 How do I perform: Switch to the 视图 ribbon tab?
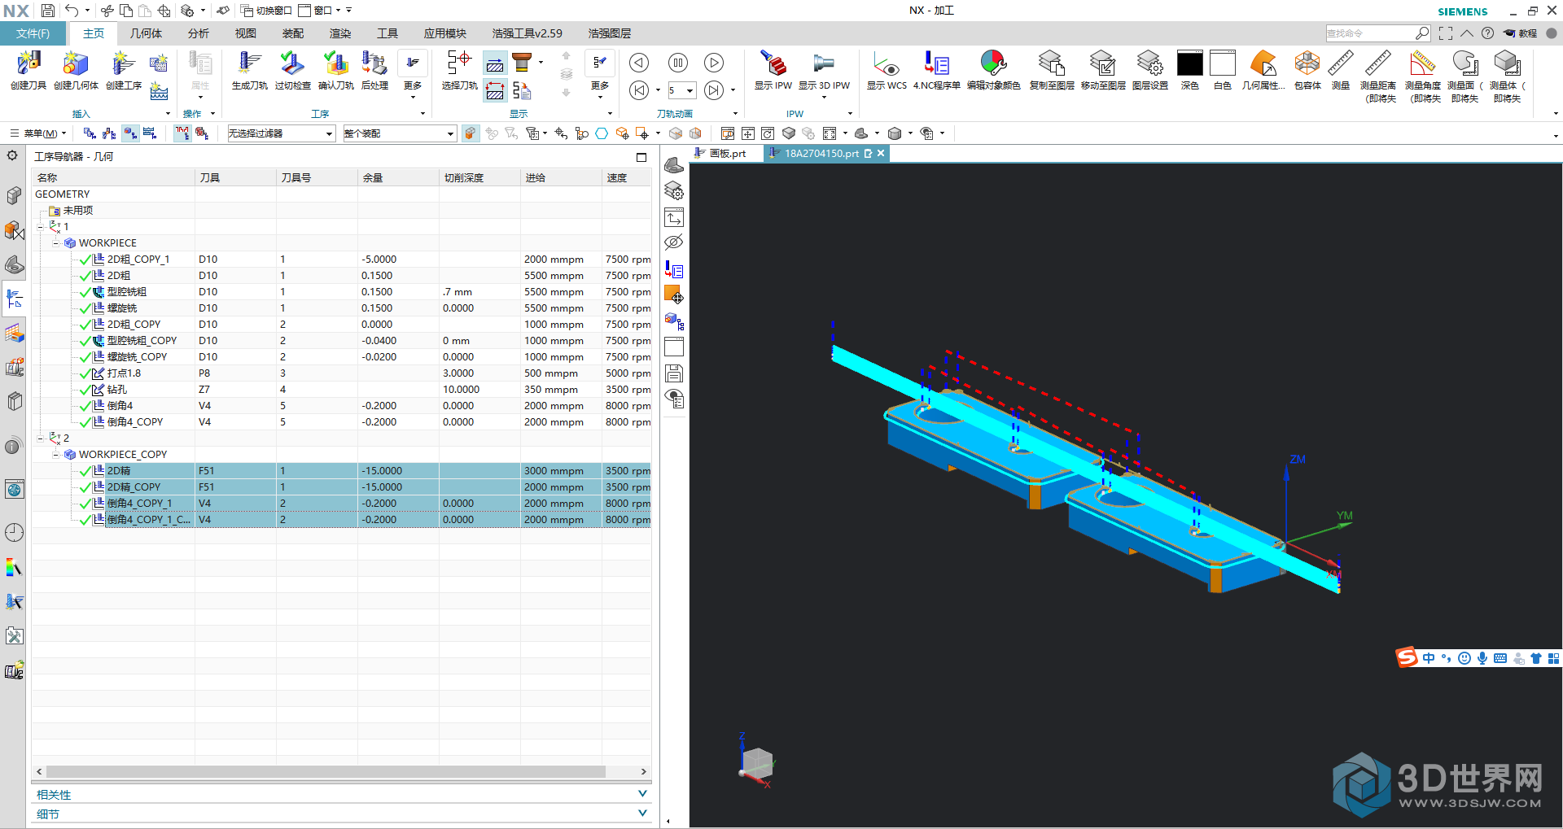pos(245,33)
